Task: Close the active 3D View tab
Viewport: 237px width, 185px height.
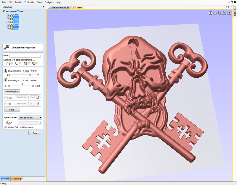Action: [x=231, y=7]
